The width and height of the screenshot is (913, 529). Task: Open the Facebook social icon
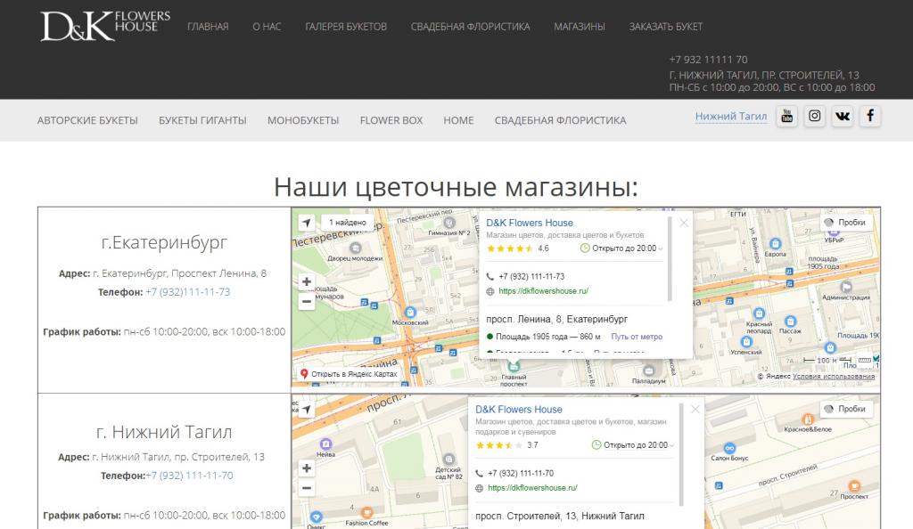(870, 116)
